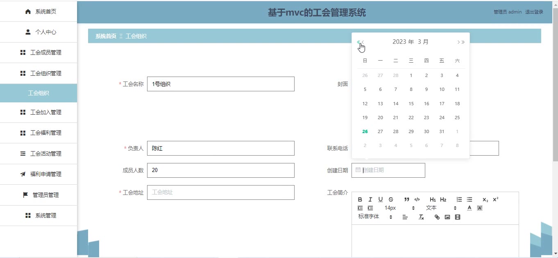Go to next month in calendar

coord(458,42)
